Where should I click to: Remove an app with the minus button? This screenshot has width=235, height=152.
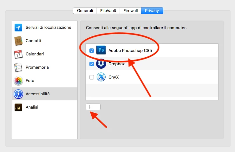[97, 107]
